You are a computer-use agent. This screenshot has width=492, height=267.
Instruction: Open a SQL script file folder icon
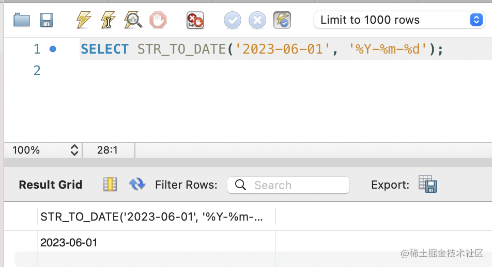(x=22, y=20)
